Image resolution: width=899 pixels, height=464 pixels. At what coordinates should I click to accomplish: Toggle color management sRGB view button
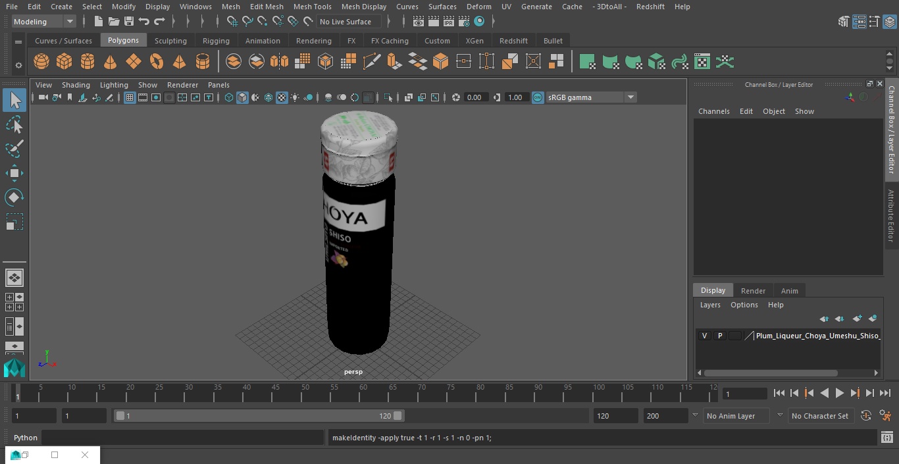click(538, 97)
